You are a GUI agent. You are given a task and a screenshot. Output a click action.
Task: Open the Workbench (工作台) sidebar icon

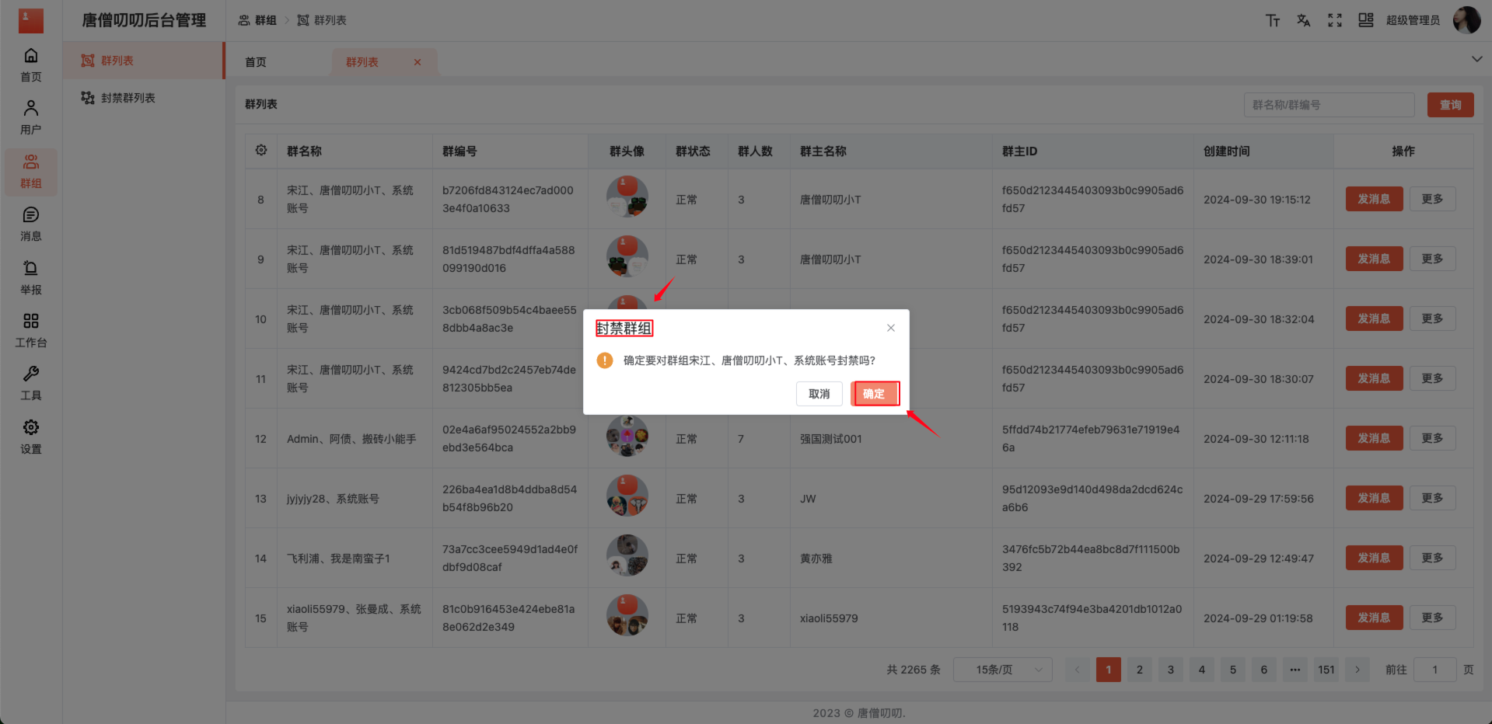click(30, 329)
